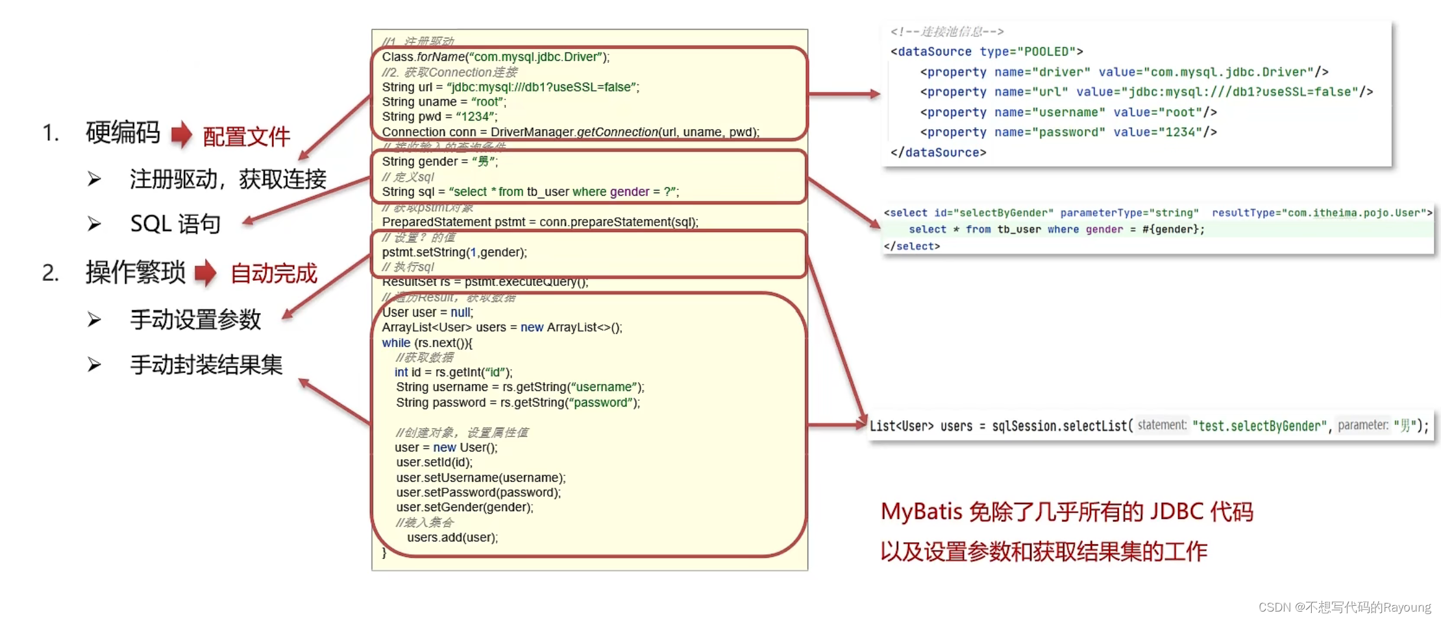Click the comment "//2. 获取Connection连接"
Image resolution: width=1441 pixels, height=620 pixels.
(450, 72)
